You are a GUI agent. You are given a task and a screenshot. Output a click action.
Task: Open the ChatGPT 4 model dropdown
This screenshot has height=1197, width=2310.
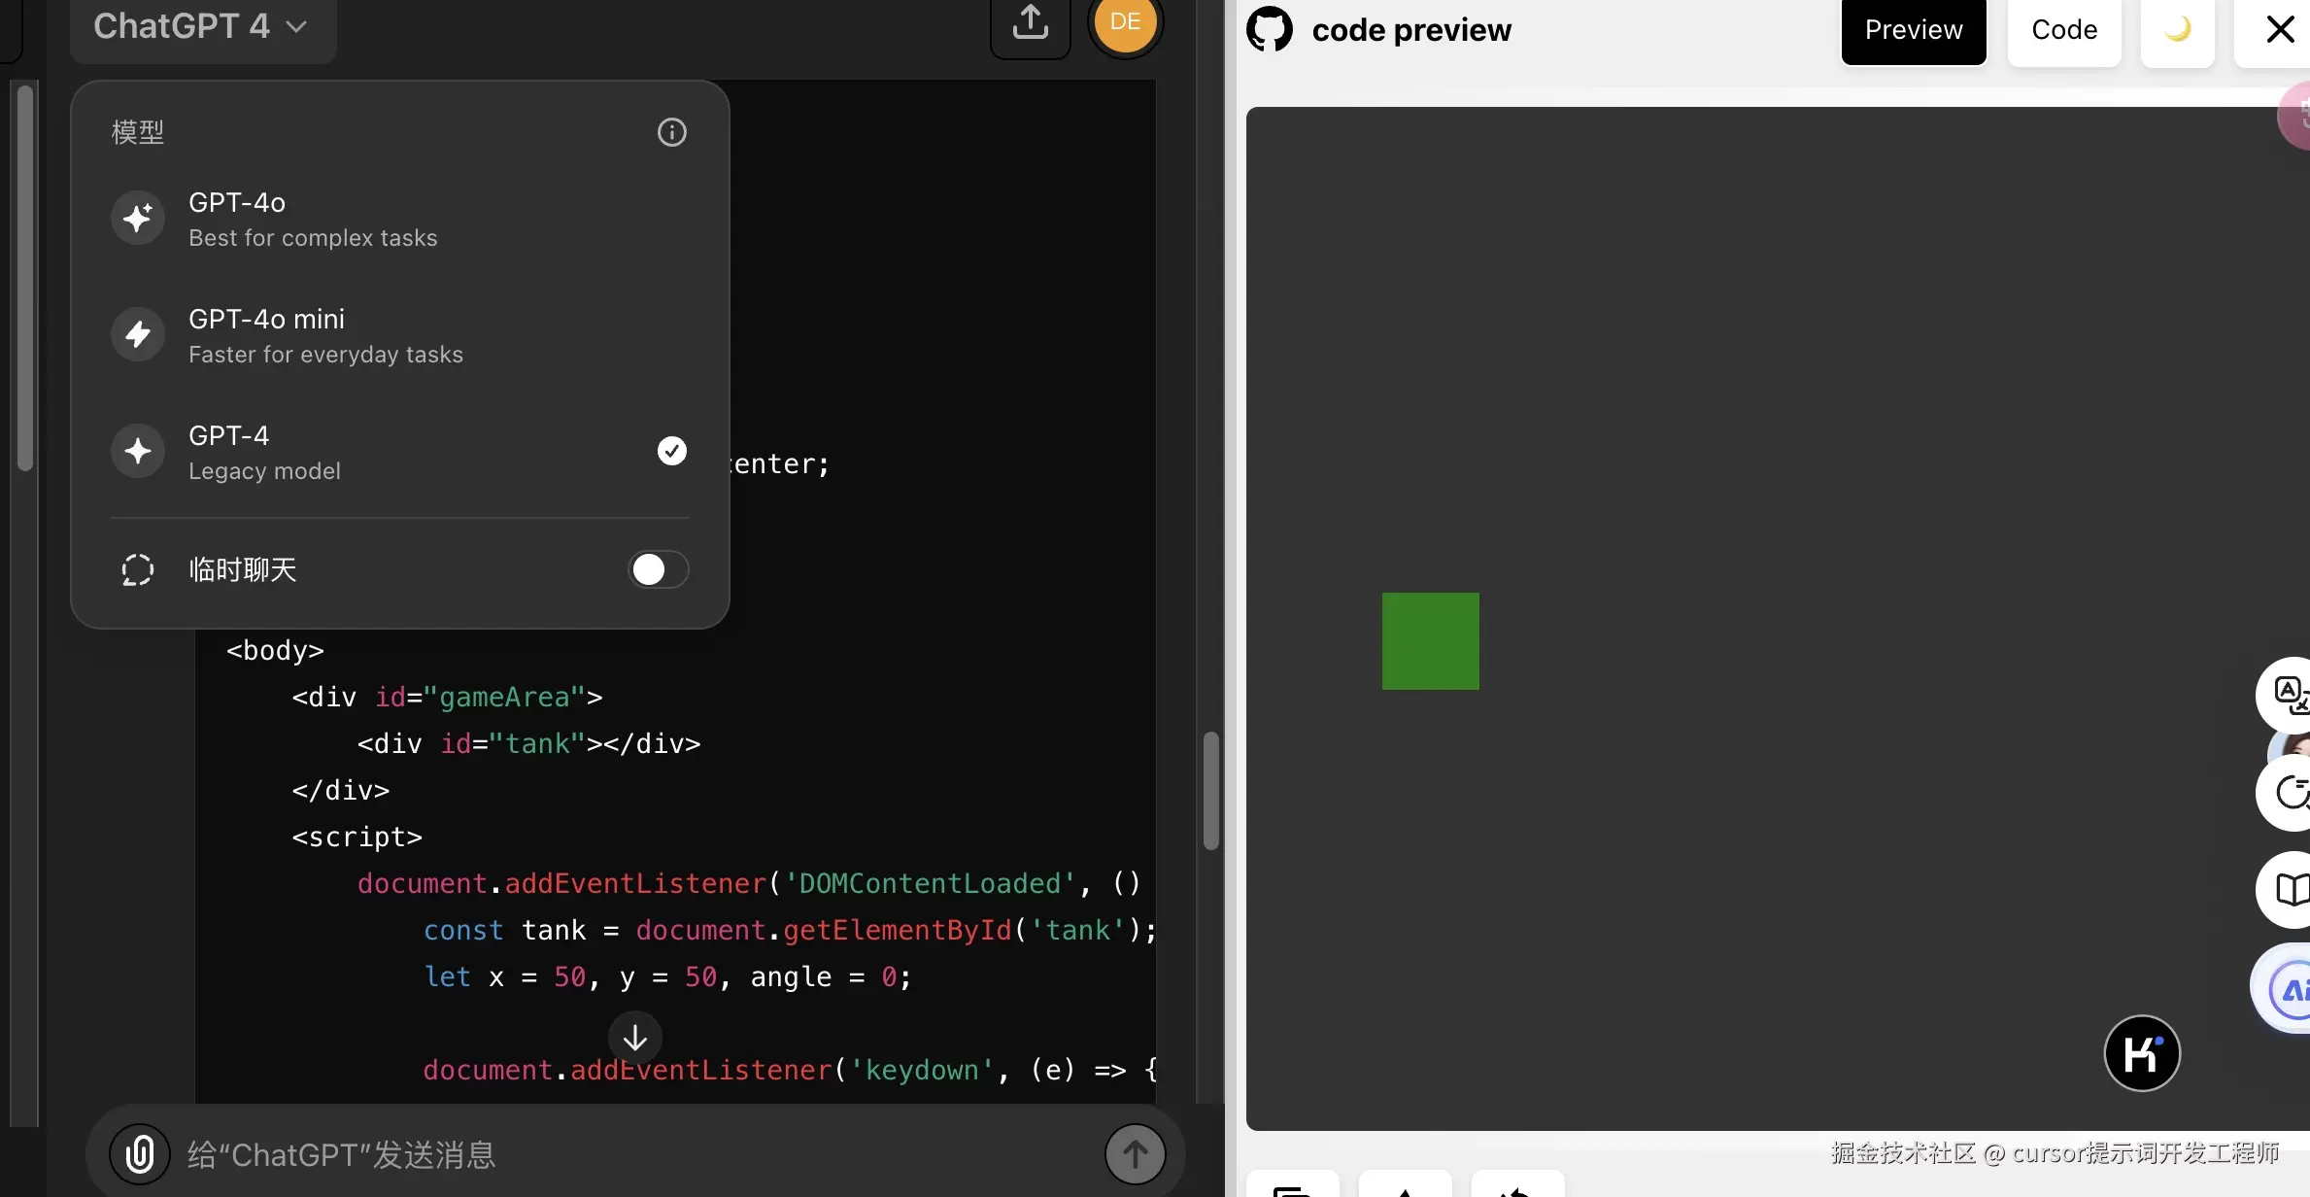(x=202, y=27)
